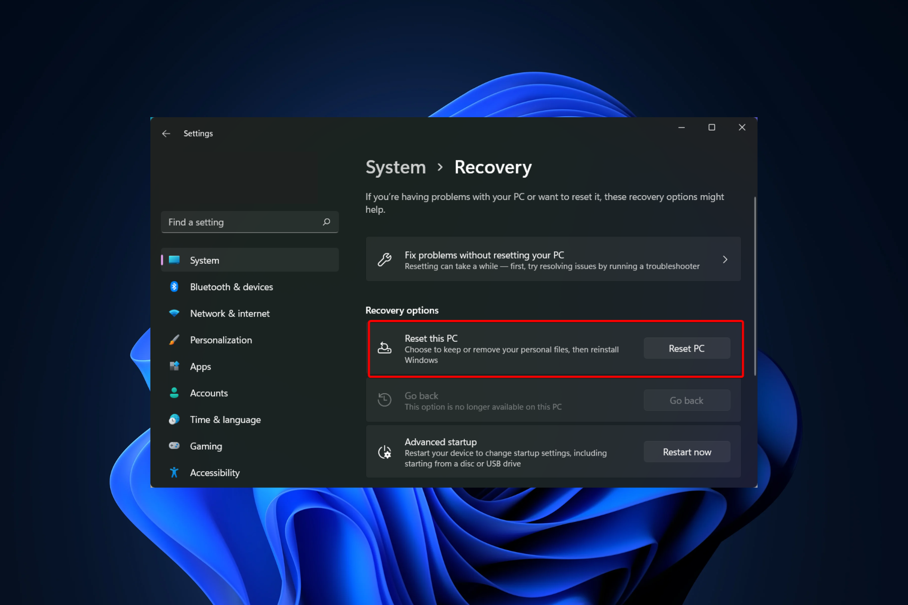Click the Personalization paintbrush icon
The height and width of the screenshot is (605, 908).
[x=174, y=340]
